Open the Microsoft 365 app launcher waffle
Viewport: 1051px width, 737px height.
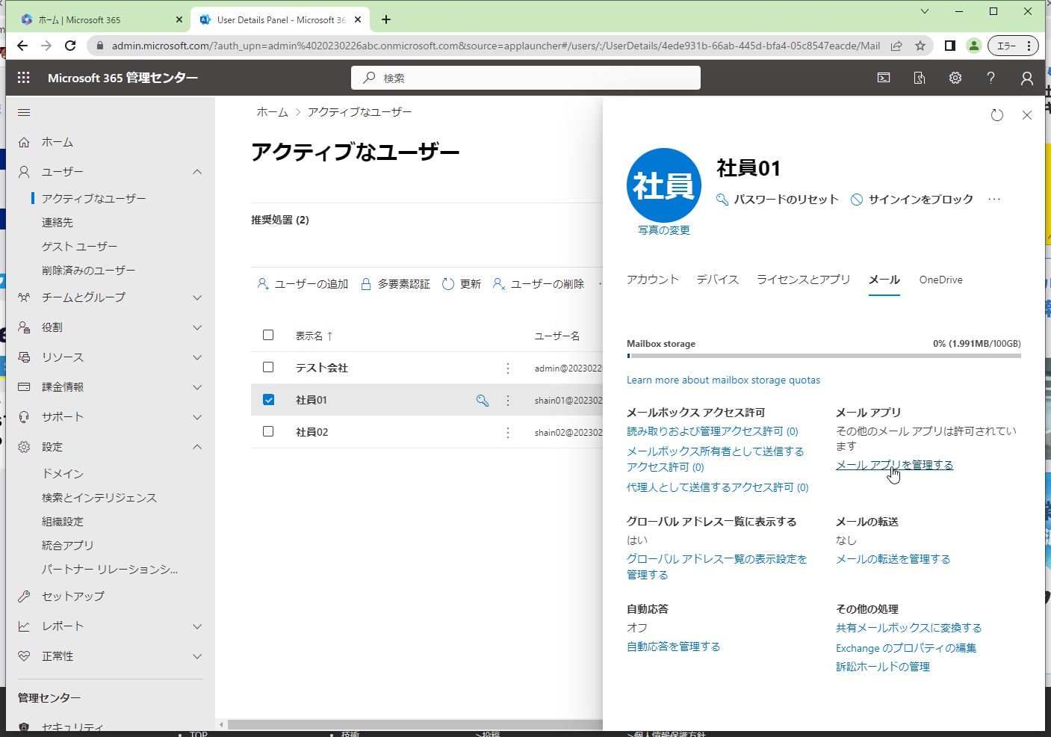[x=24, y=78]
